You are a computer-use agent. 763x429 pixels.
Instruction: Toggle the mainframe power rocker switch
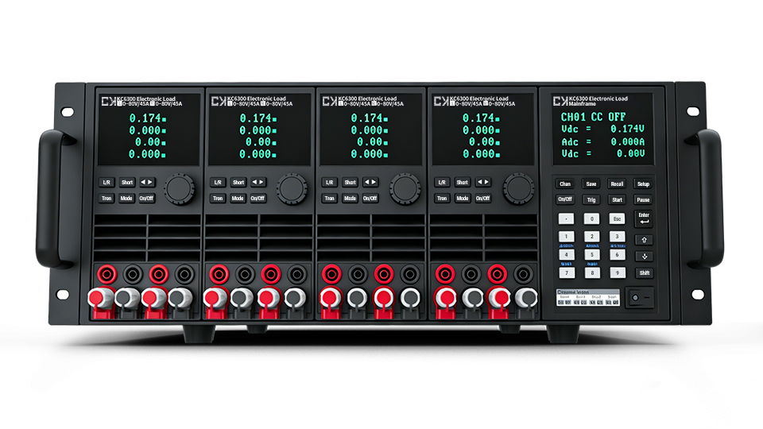pos(642,298)
